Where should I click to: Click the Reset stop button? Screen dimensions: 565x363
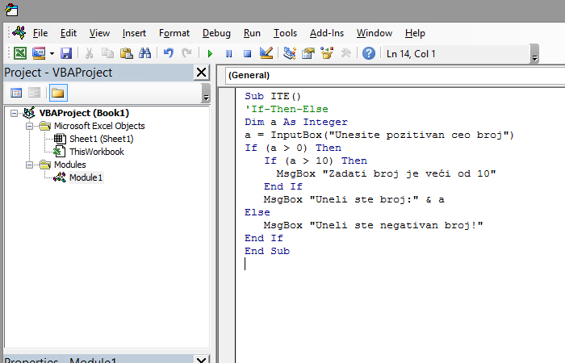pos(248,54)
